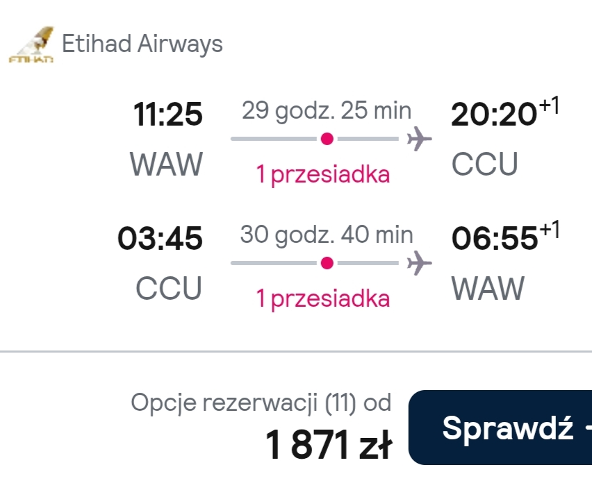The width and height of the screenshot is (592, 490).
Task: Click the 03:45 return departure time
Action: tap(160, 238)
